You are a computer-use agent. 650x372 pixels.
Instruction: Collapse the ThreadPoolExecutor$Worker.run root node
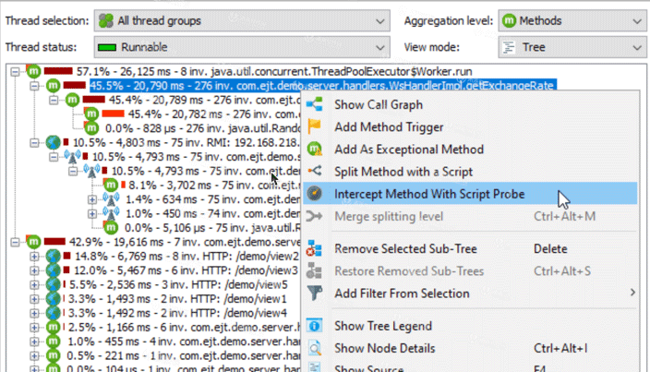[x=15, y=71]
